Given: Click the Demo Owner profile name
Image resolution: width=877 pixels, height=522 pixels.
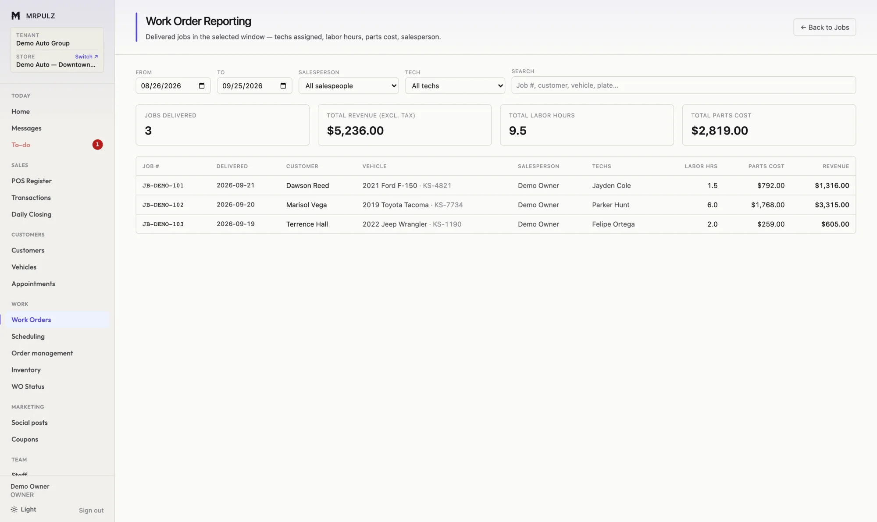Looking at the screenshot, I should pyautogui.click(x=30, y=486).
